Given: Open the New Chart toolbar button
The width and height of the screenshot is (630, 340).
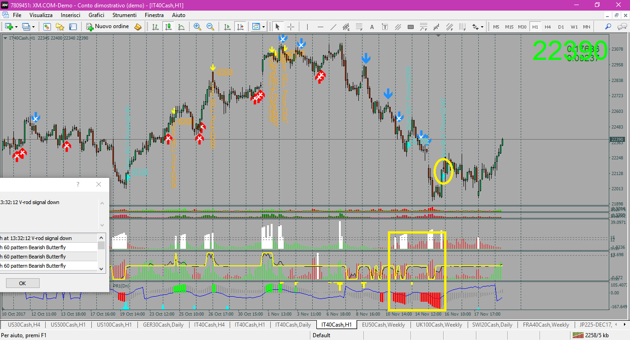Looking at the screenshot, I should pyautogui.click(x=8, y=27).
